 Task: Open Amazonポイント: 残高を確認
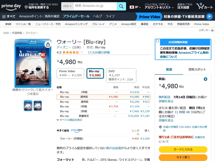(x=39, y=16)
